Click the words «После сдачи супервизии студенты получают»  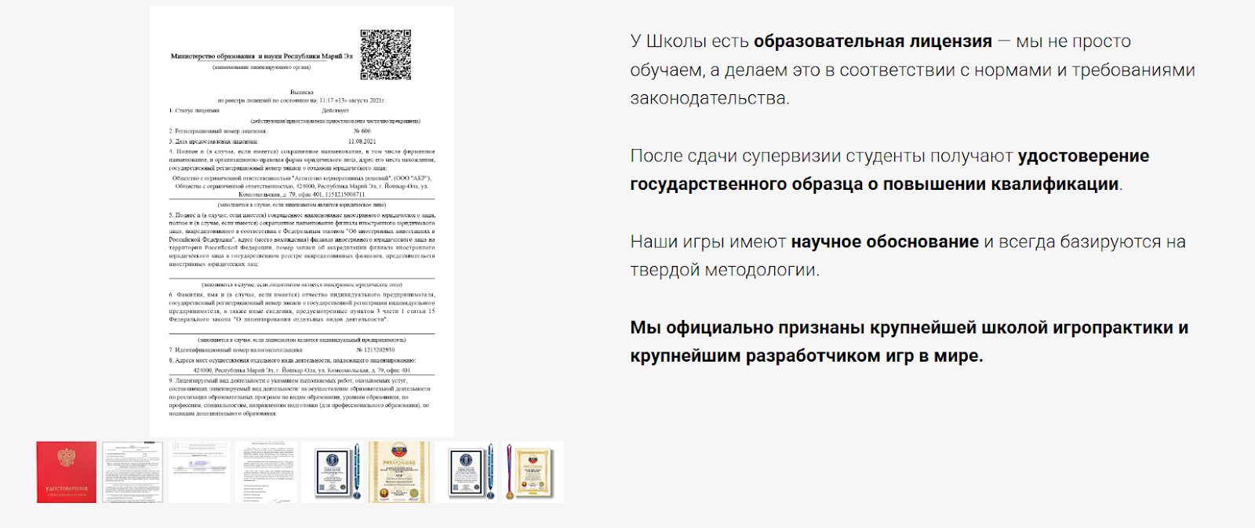pyautogui.click(x=821, y=156)
